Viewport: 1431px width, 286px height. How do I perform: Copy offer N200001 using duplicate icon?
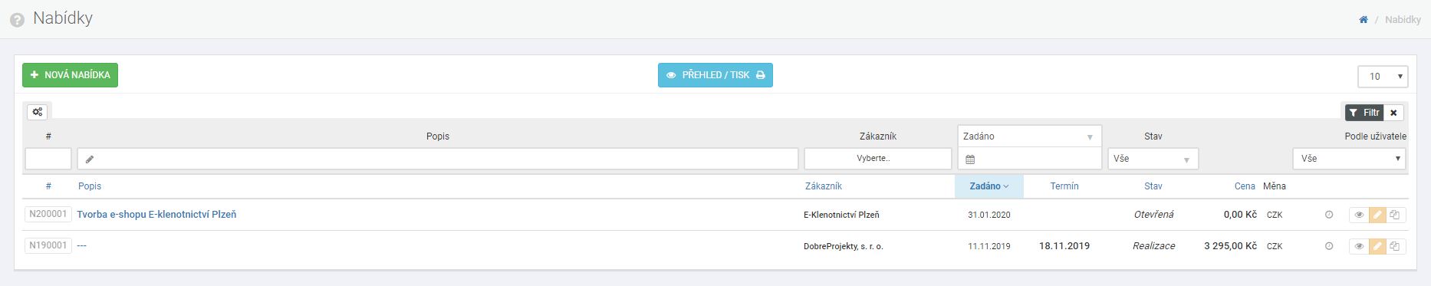click(x=1395, y=215)
